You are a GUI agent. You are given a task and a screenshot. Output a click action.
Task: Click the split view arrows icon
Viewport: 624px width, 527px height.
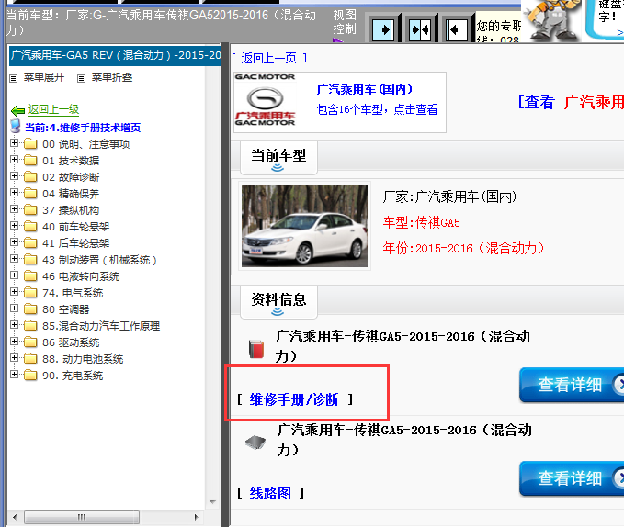click(420, 29)
